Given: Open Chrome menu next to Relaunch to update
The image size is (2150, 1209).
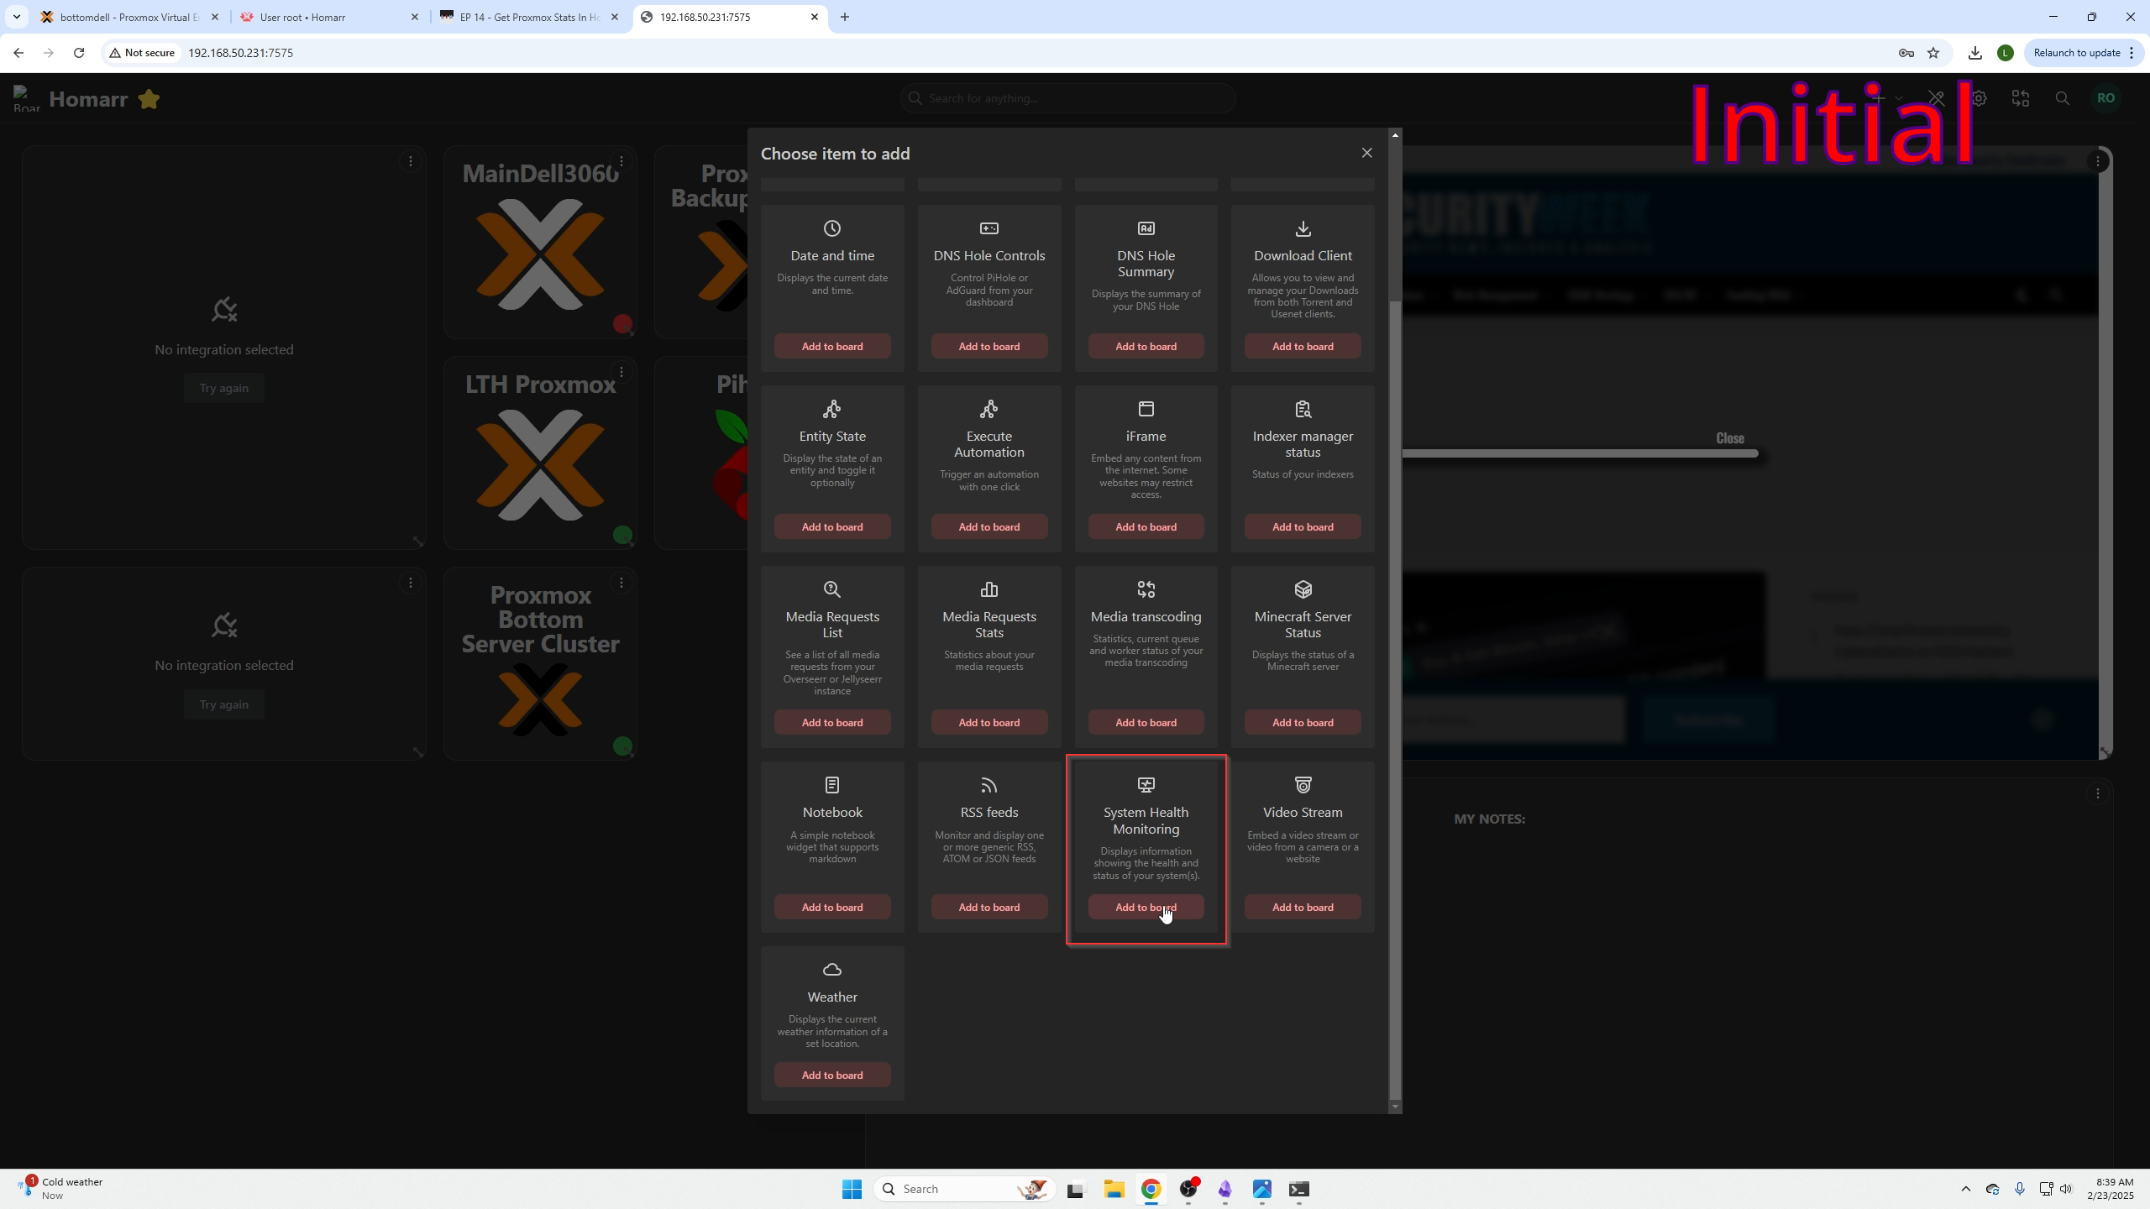Looking at the screenshot, I should (2132, 53).
